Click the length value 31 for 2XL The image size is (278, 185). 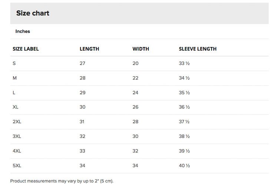click(82, 122)
